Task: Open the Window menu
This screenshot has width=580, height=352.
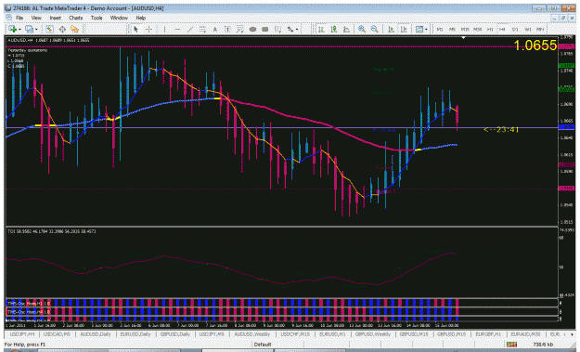Action: point(119,18)
